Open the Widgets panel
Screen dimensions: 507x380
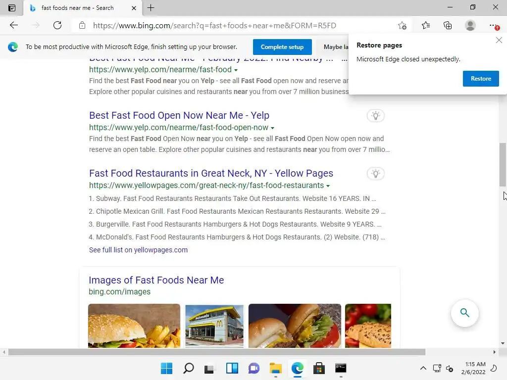tap(232, 368)
